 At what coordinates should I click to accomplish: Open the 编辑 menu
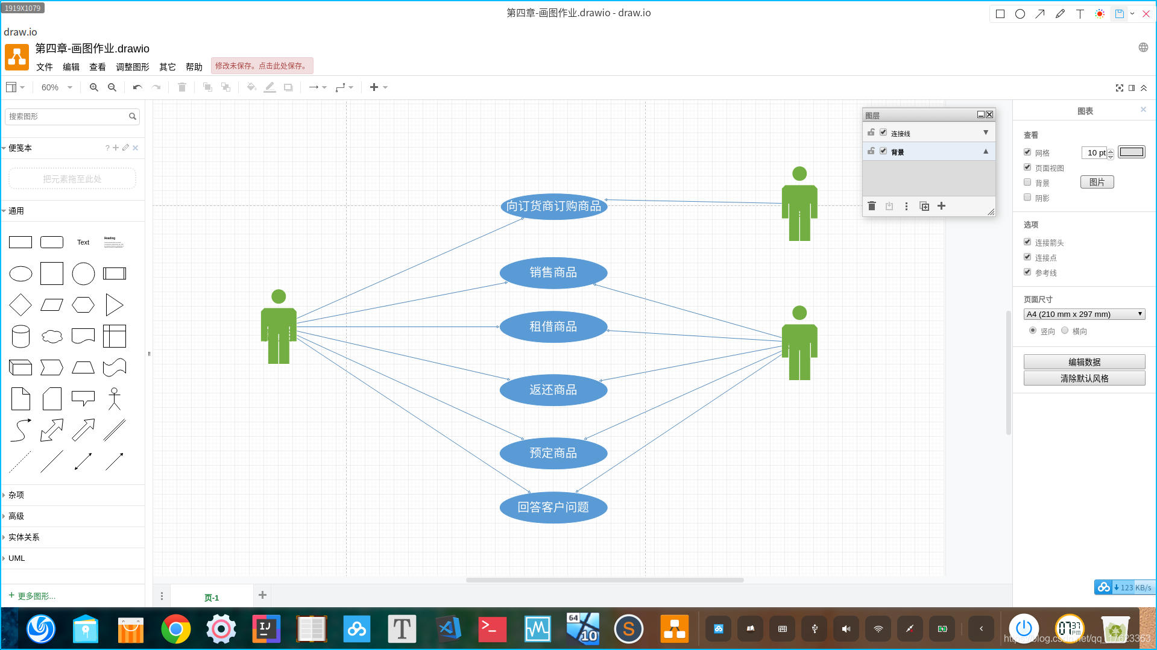pos(71,67)
